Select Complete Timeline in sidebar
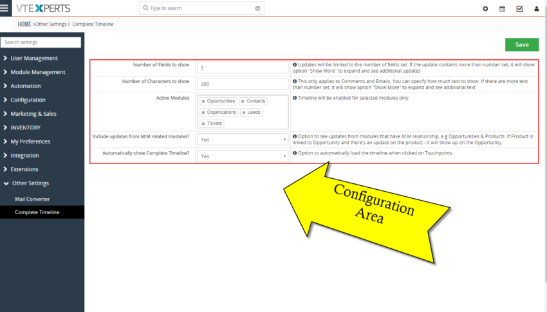Screen dimensions: 547x312 42,212
